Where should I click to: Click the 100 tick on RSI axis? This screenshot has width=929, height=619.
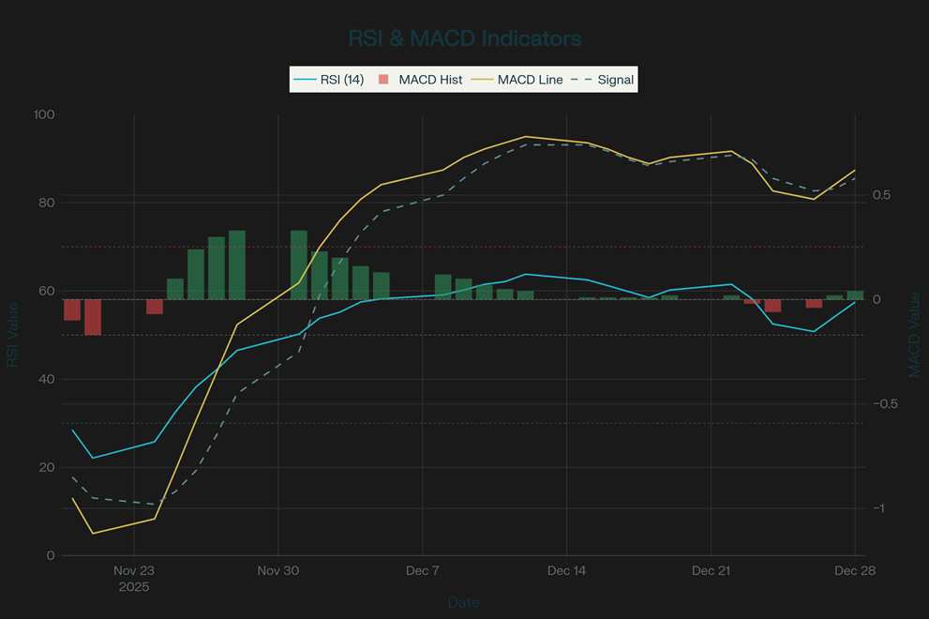pos(44,115)
